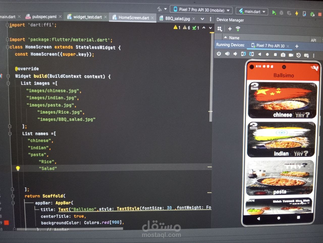This screenshot has height=243, width=323.
Task: Tap the pasta food card in emulator
Action: tap(280, 178)
